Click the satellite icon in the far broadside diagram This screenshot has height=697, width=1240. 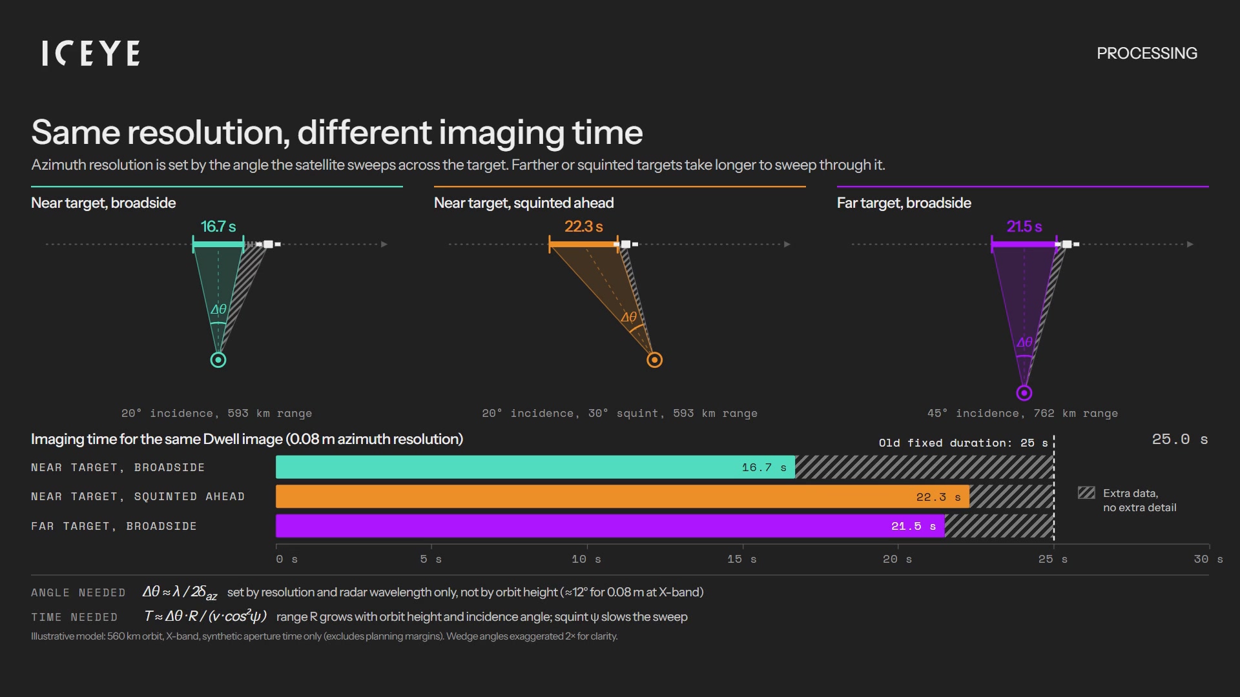(x=1067, y=244)
